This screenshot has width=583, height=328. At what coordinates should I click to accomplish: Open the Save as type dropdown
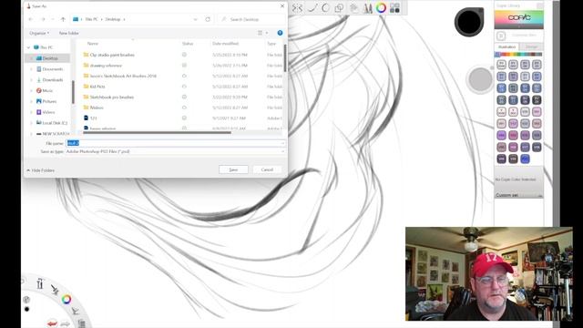click(282, 152)
